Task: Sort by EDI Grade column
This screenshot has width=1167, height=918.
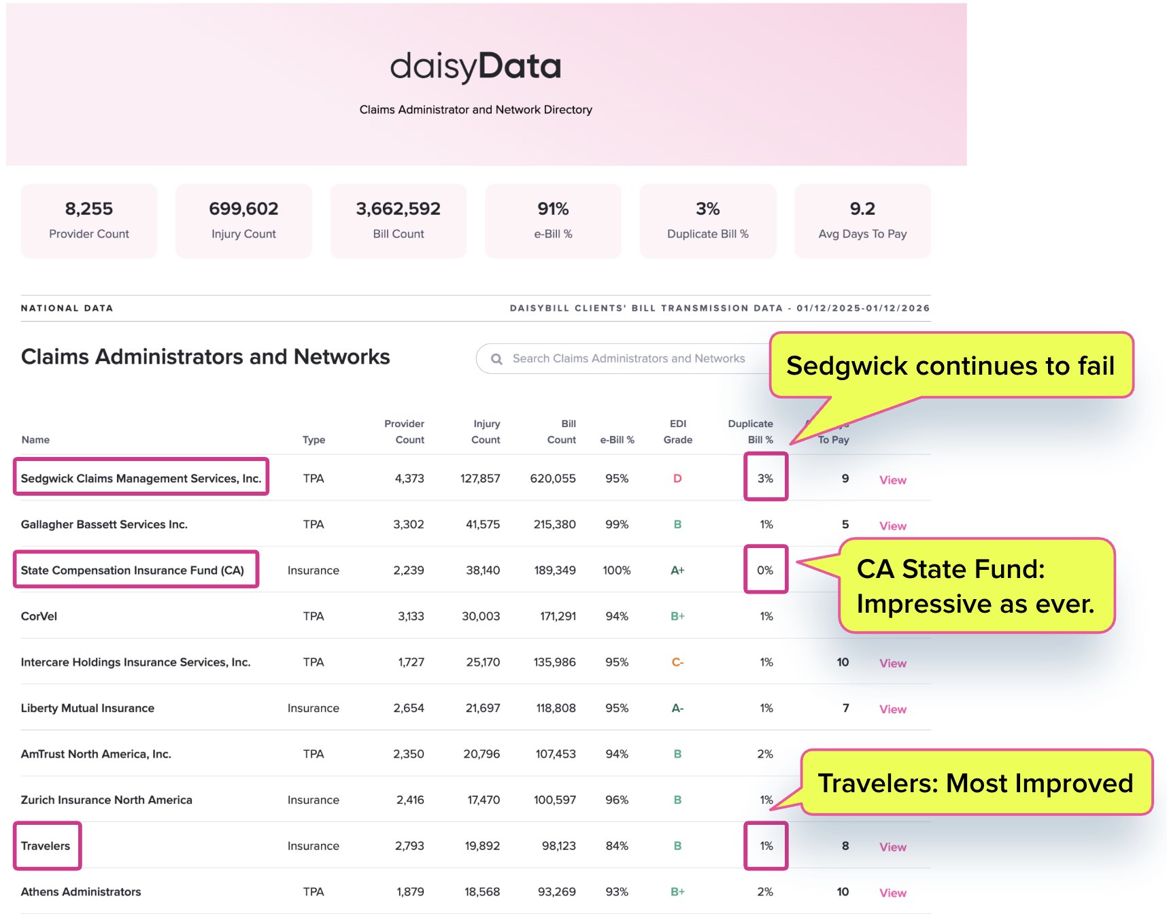Action: point(677,432)
